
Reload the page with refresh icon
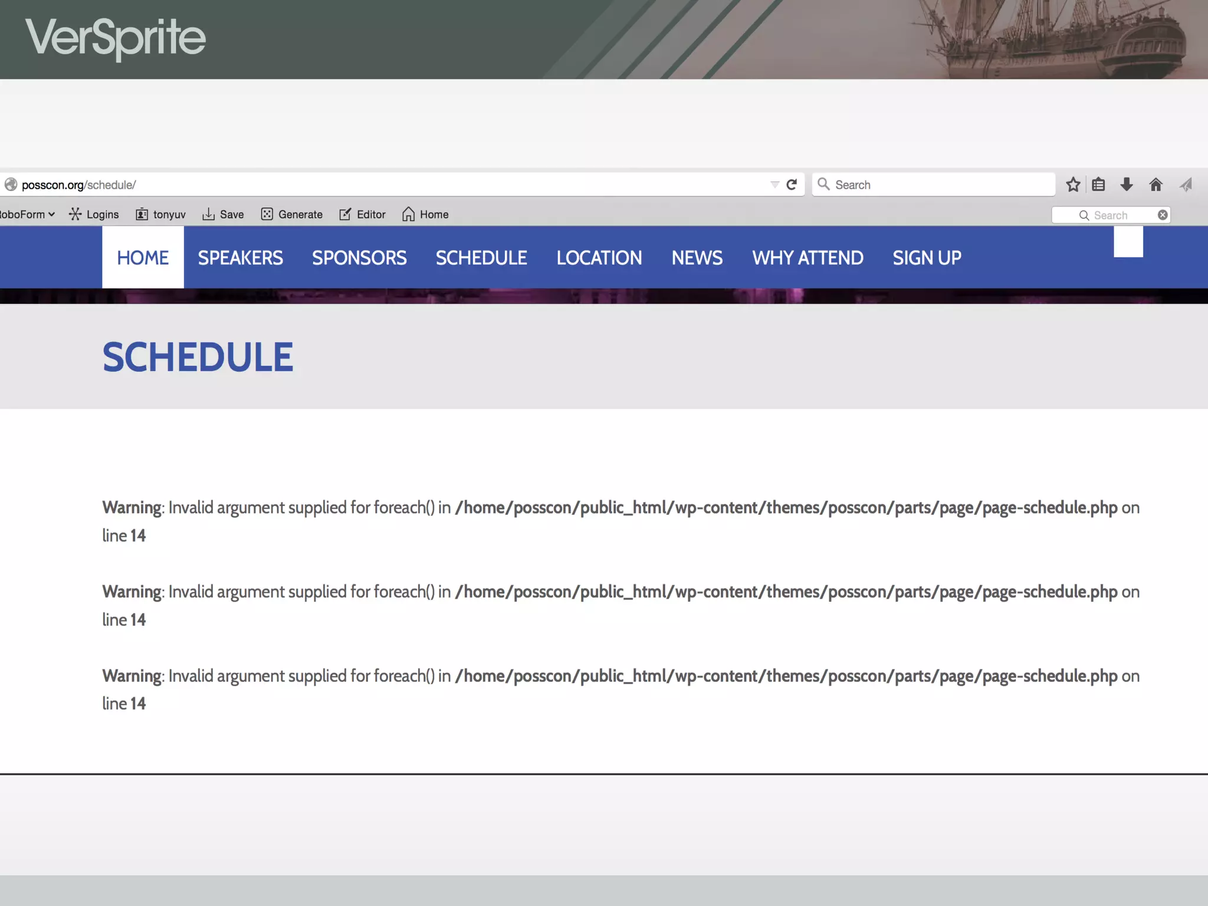pos(792,185)
